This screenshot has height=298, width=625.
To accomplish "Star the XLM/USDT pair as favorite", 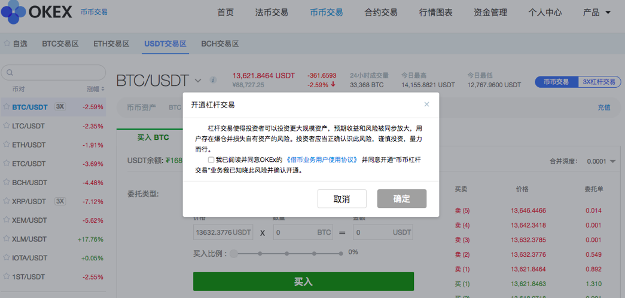I will 6,239.
